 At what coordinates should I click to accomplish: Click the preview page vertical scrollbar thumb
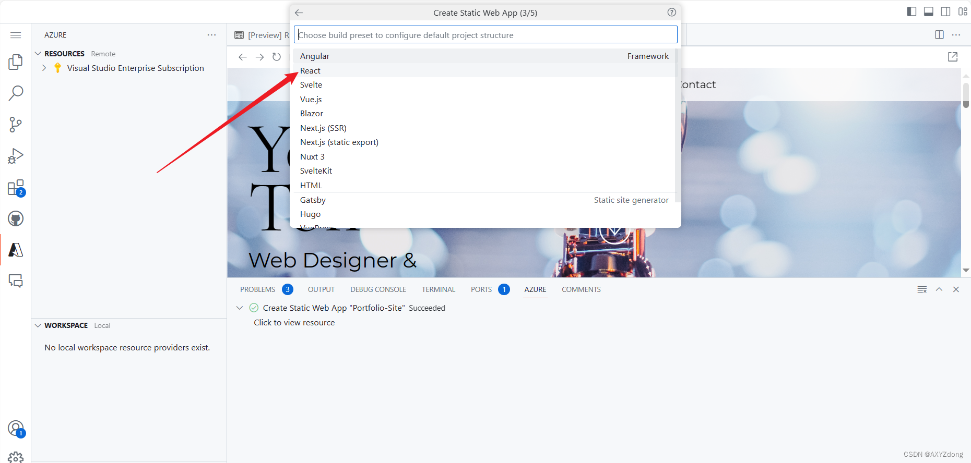[x=966, y=95]
